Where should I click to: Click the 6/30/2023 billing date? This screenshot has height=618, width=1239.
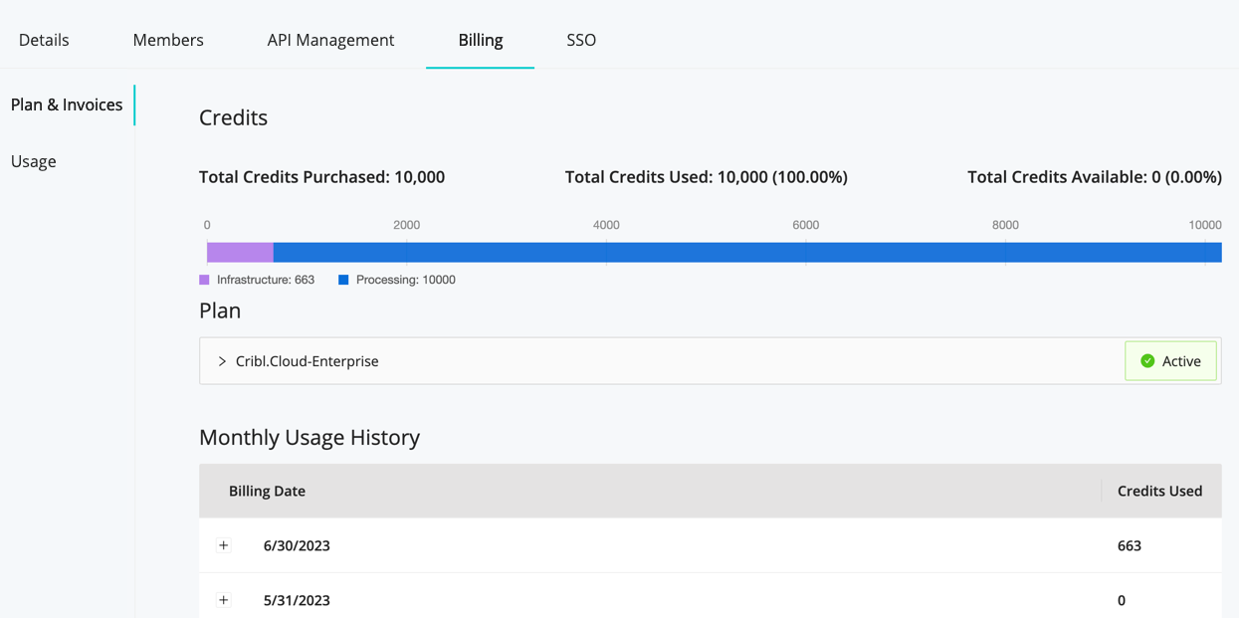[x=297, y=545]
